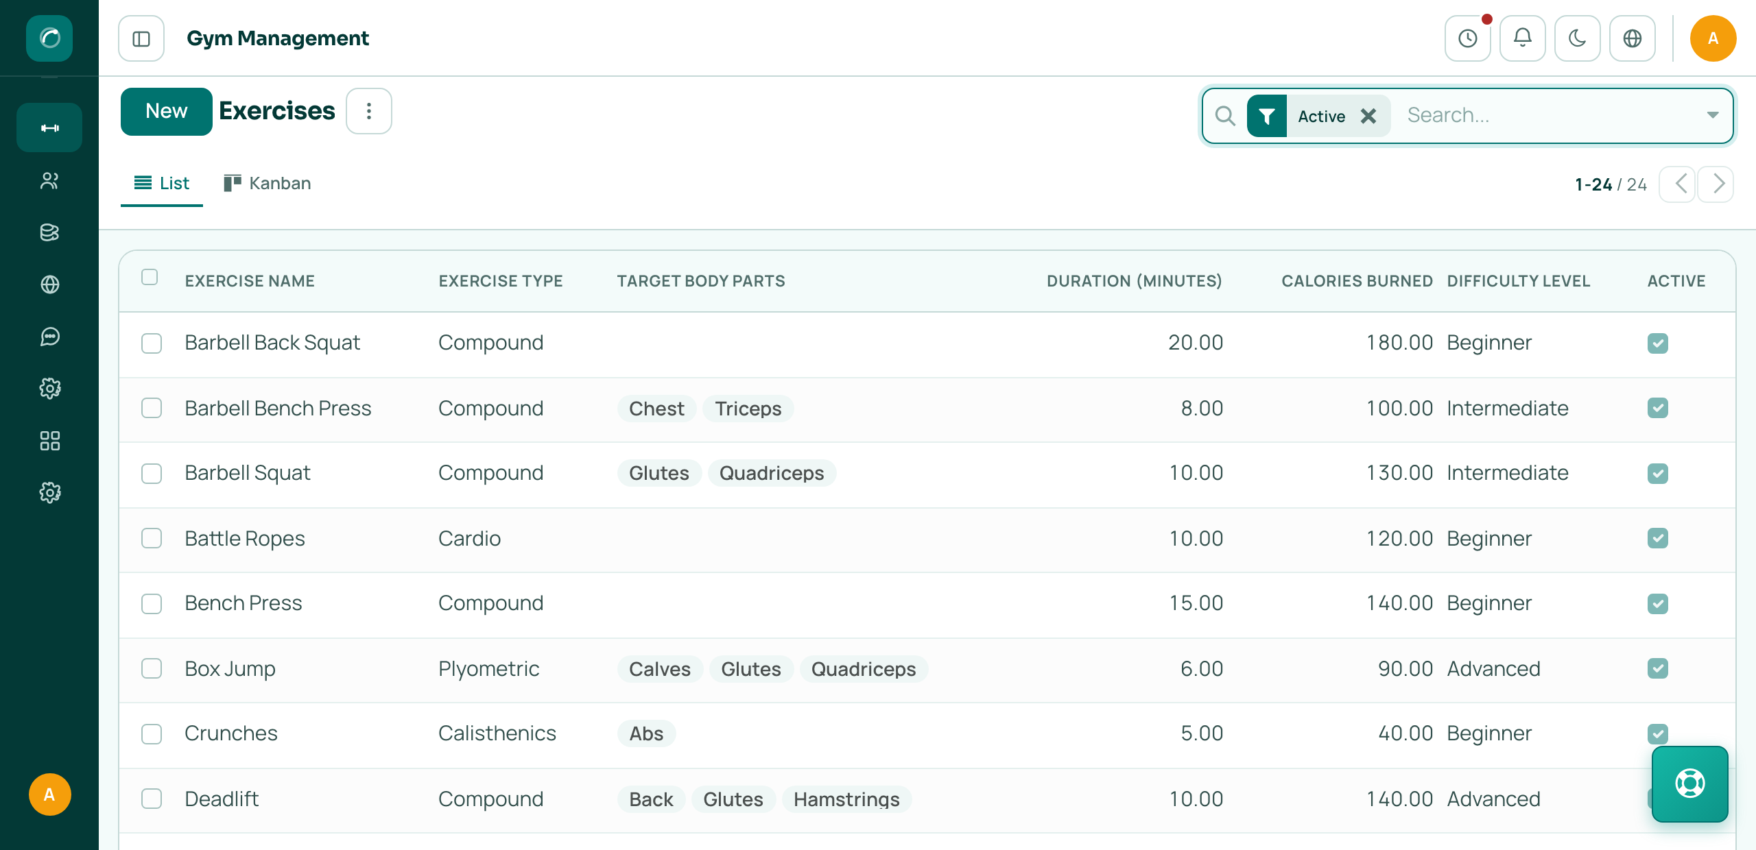This screenshot has width=1756, height=850.
Task: Open the globe website sidebar icon
Action: click(x=49, y=284)
